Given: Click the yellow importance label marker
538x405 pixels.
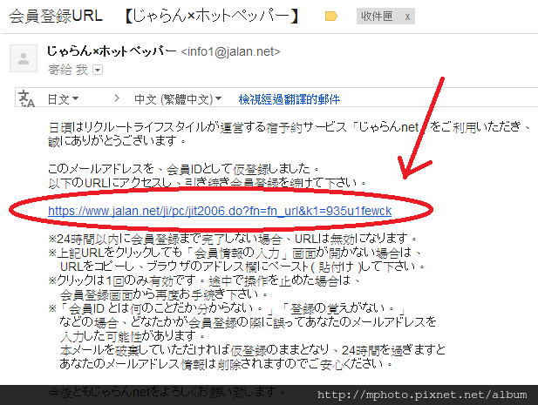Looking at the screenshot, I should pyautogui.click(x=330, y=16).
